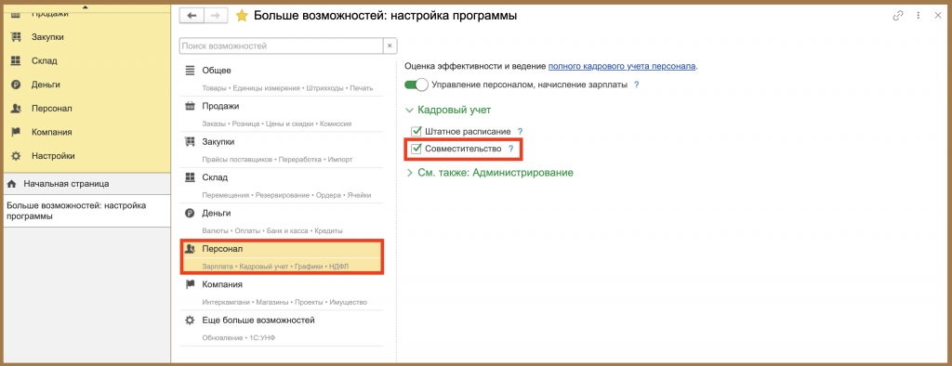
Task: Click the Общее list icon in settings
Action: click(x=190, y=71)
